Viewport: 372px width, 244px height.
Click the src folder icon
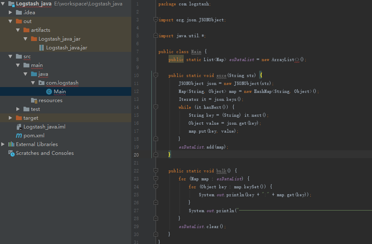19,57
